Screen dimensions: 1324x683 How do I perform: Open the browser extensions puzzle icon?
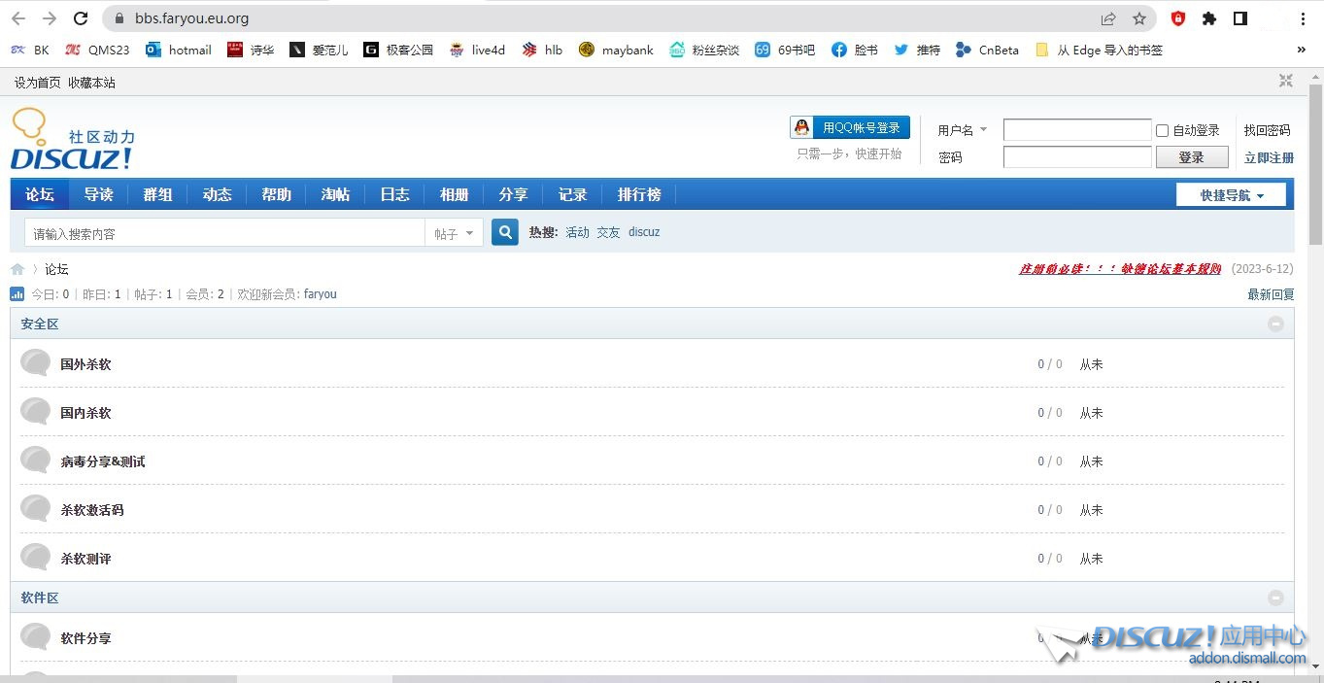(1209, 18)
